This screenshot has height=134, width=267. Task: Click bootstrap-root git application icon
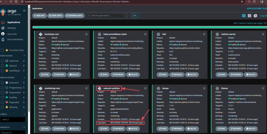[40, 34]
